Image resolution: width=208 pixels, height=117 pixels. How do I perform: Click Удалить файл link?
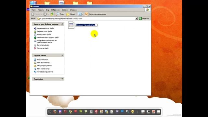(x=43, y=48)
